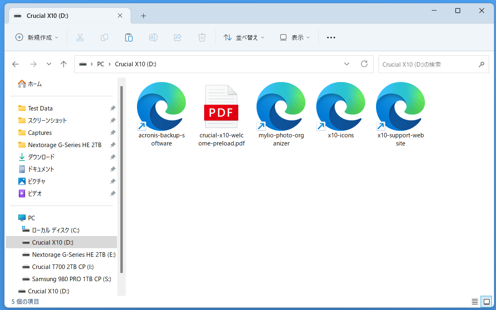The width and height of the screenshot is (496, 310).
Task: Click the 5 個の項目 status text
Action: click(25, 301)
